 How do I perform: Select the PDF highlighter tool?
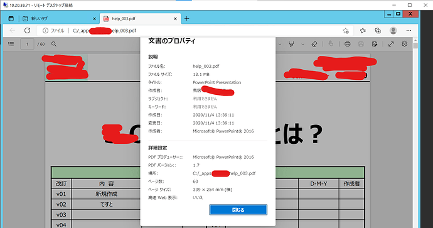point(291,44)
